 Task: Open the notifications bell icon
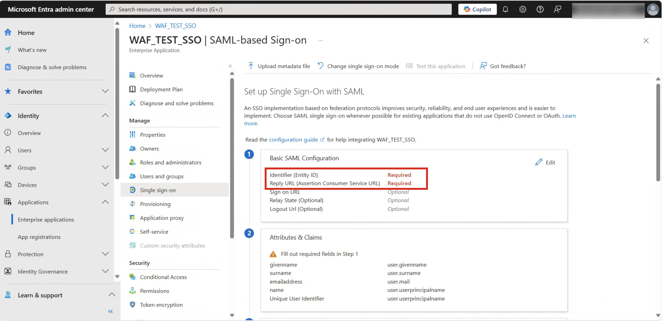pos(505,9)
